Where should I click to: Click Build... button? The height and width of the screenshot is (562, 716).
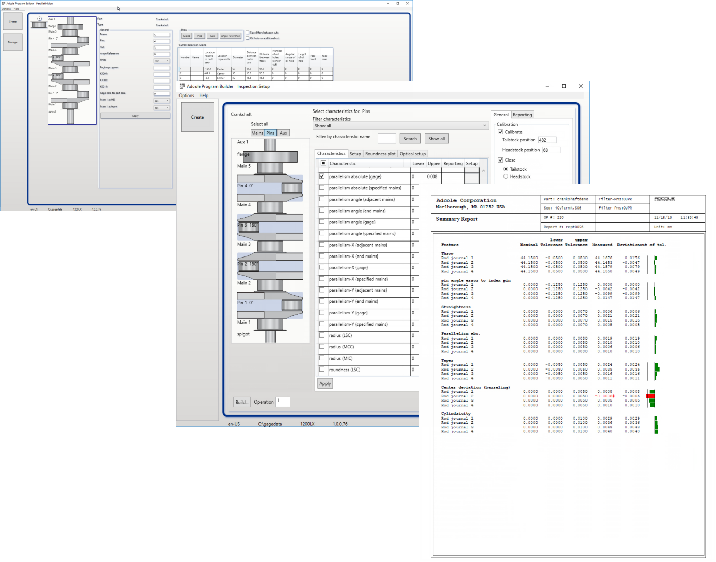(x=242, y=402)
